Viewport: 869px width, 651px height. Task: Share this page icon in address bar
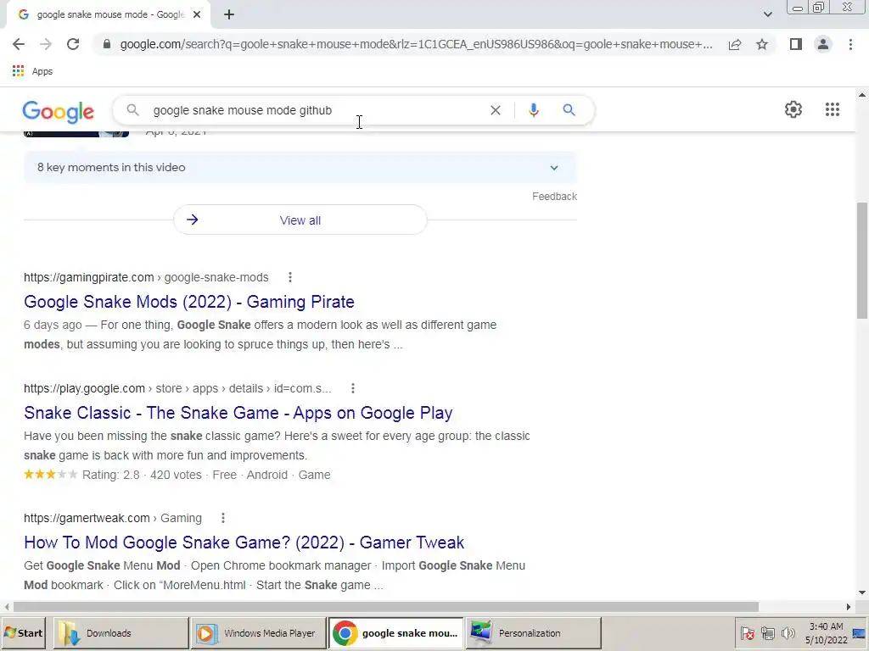coord(735,44)
